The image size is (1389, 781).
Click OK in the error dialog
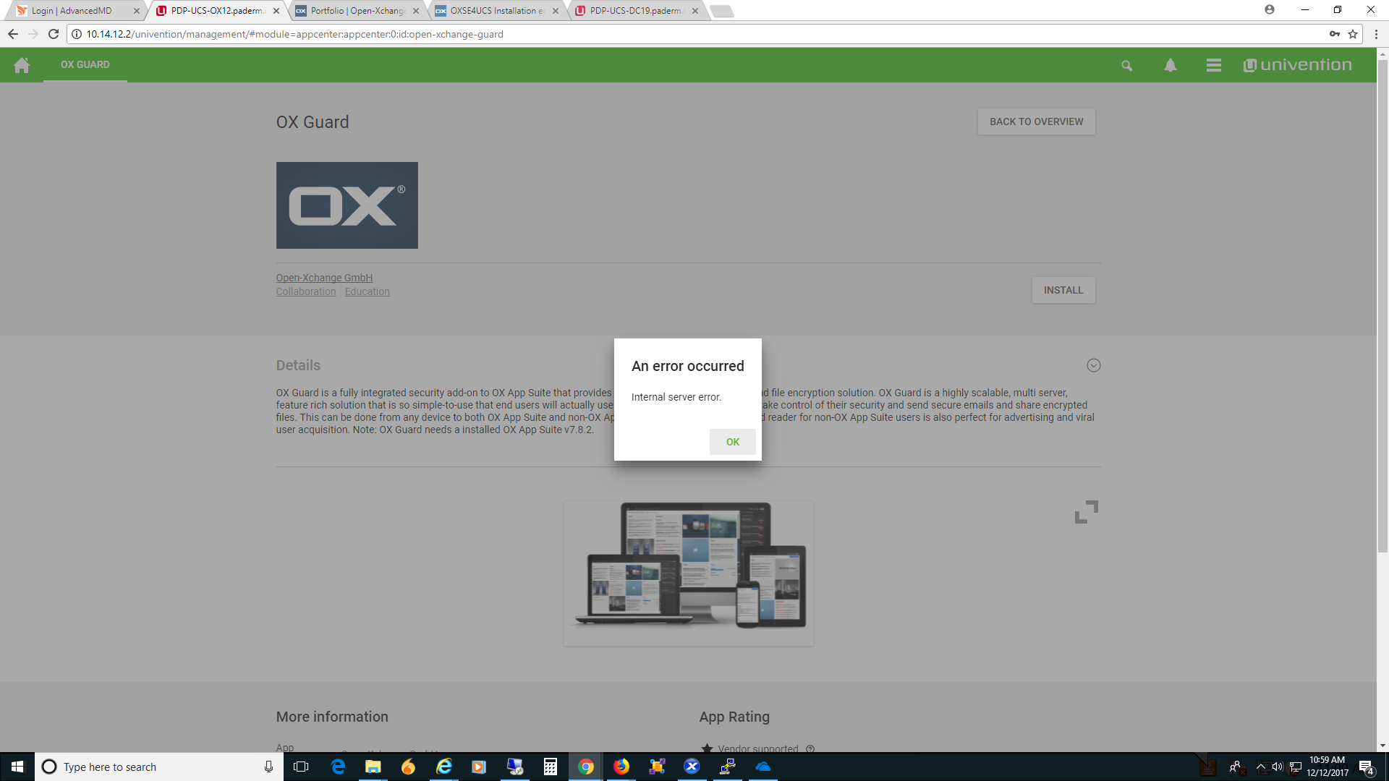click(732, 442)
